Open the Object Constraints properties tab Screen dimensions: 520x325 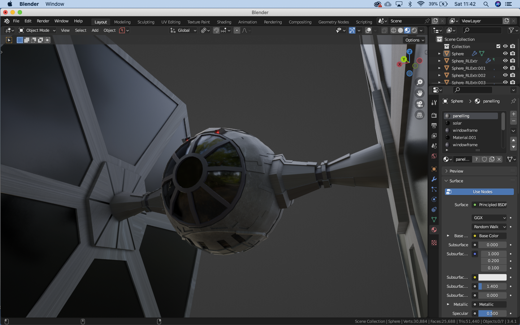434,209
